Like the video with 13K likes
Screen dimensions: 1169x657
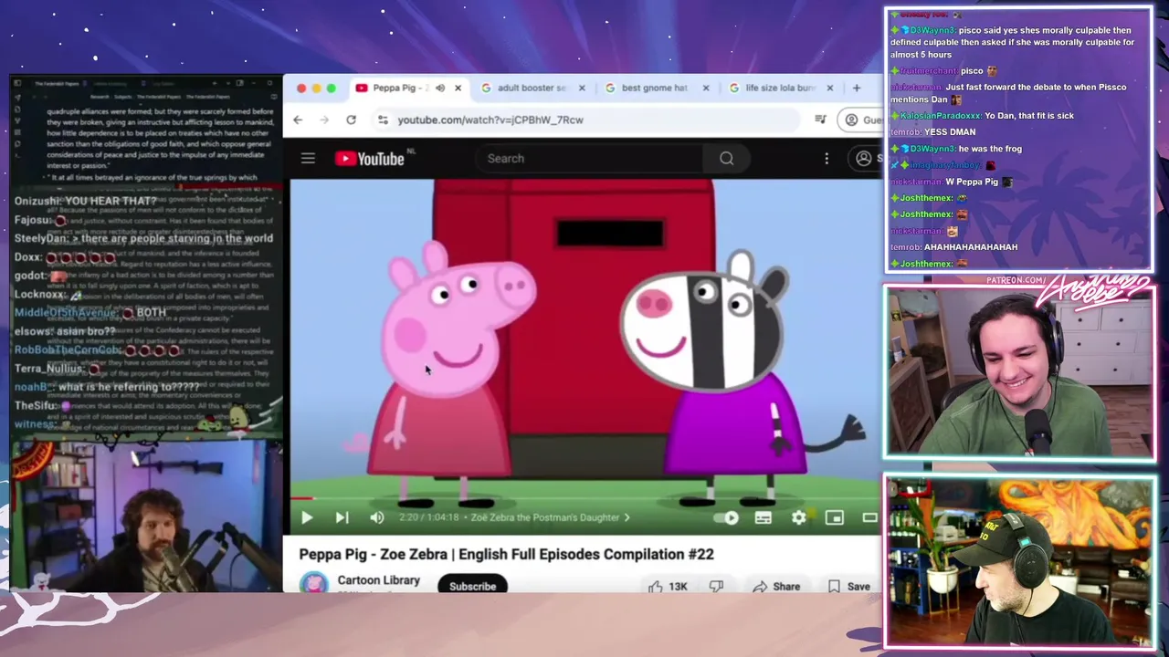(x=668, y=586)
